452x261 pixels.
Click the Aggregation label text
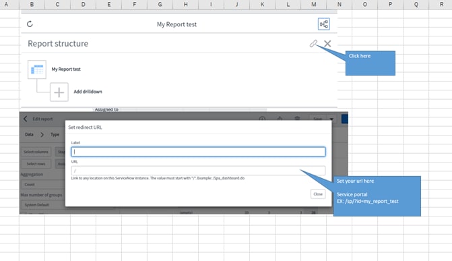point(32,175)
